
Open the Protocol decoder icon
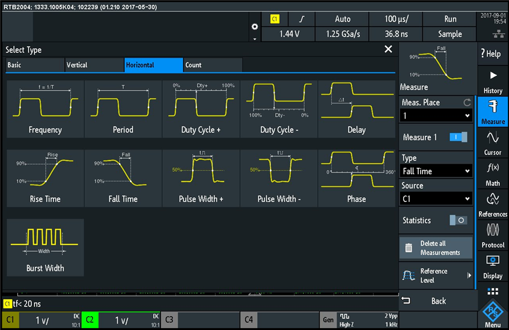[492, 235]
